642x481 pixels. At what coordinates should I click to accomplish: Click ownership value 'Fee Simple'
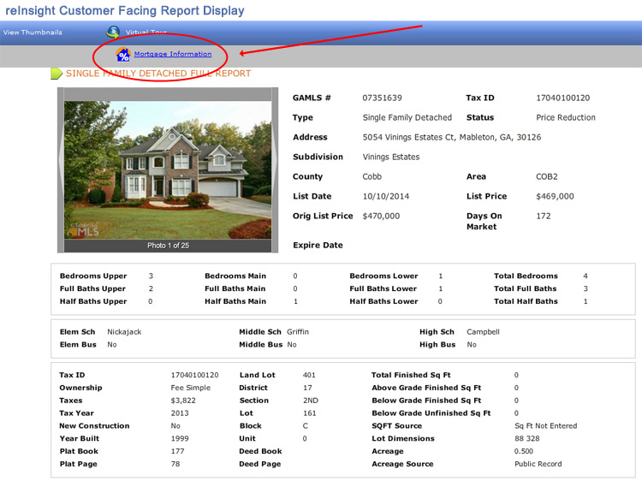click(190, 388)
